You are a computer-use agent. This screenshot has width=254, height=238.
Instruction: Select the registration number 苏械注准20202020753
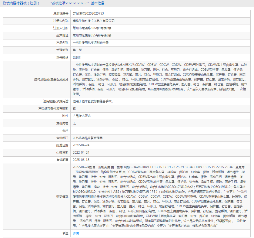click(88, 13)
